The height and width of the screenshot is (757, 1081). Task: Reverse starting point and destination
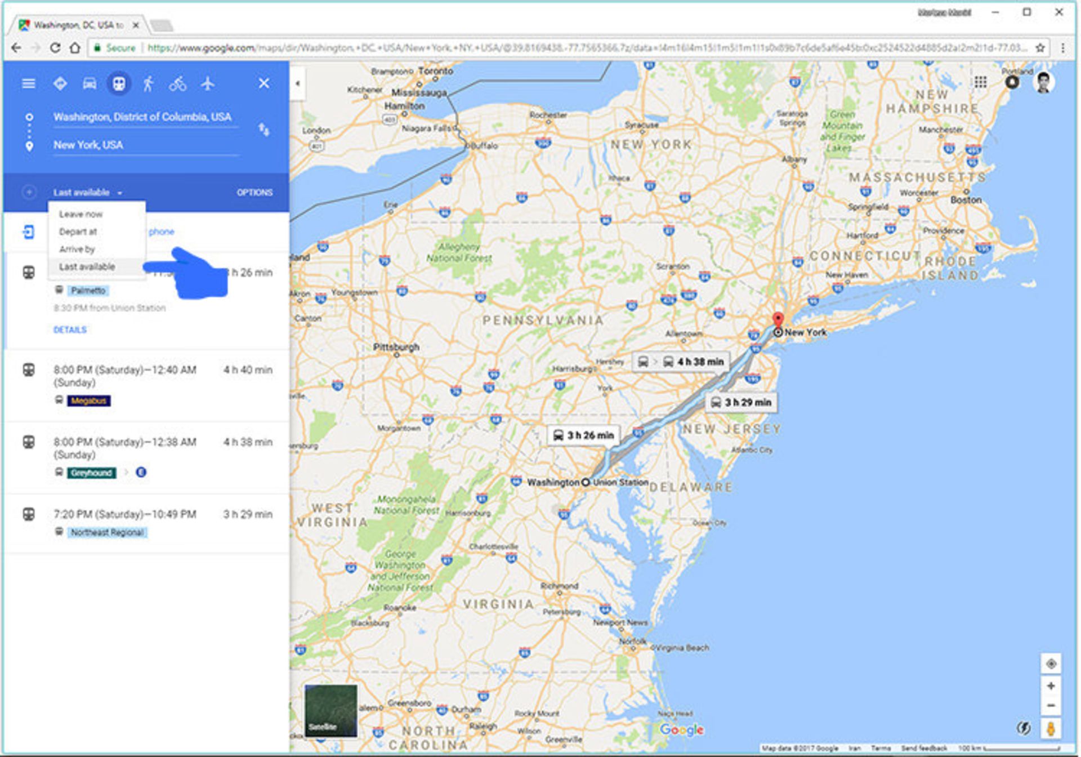(x=263, y=130)
